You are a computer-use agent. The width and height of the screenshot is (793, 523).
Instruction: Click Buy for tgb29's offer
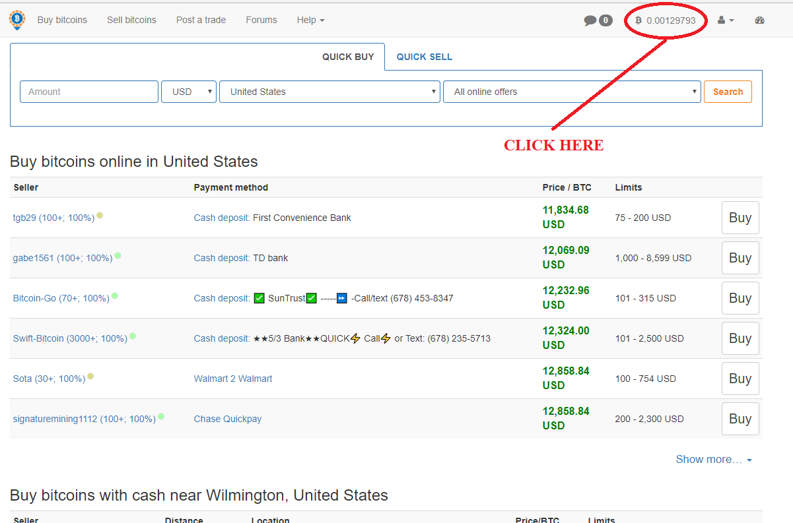pyautogui.click(x=740, y=218)
